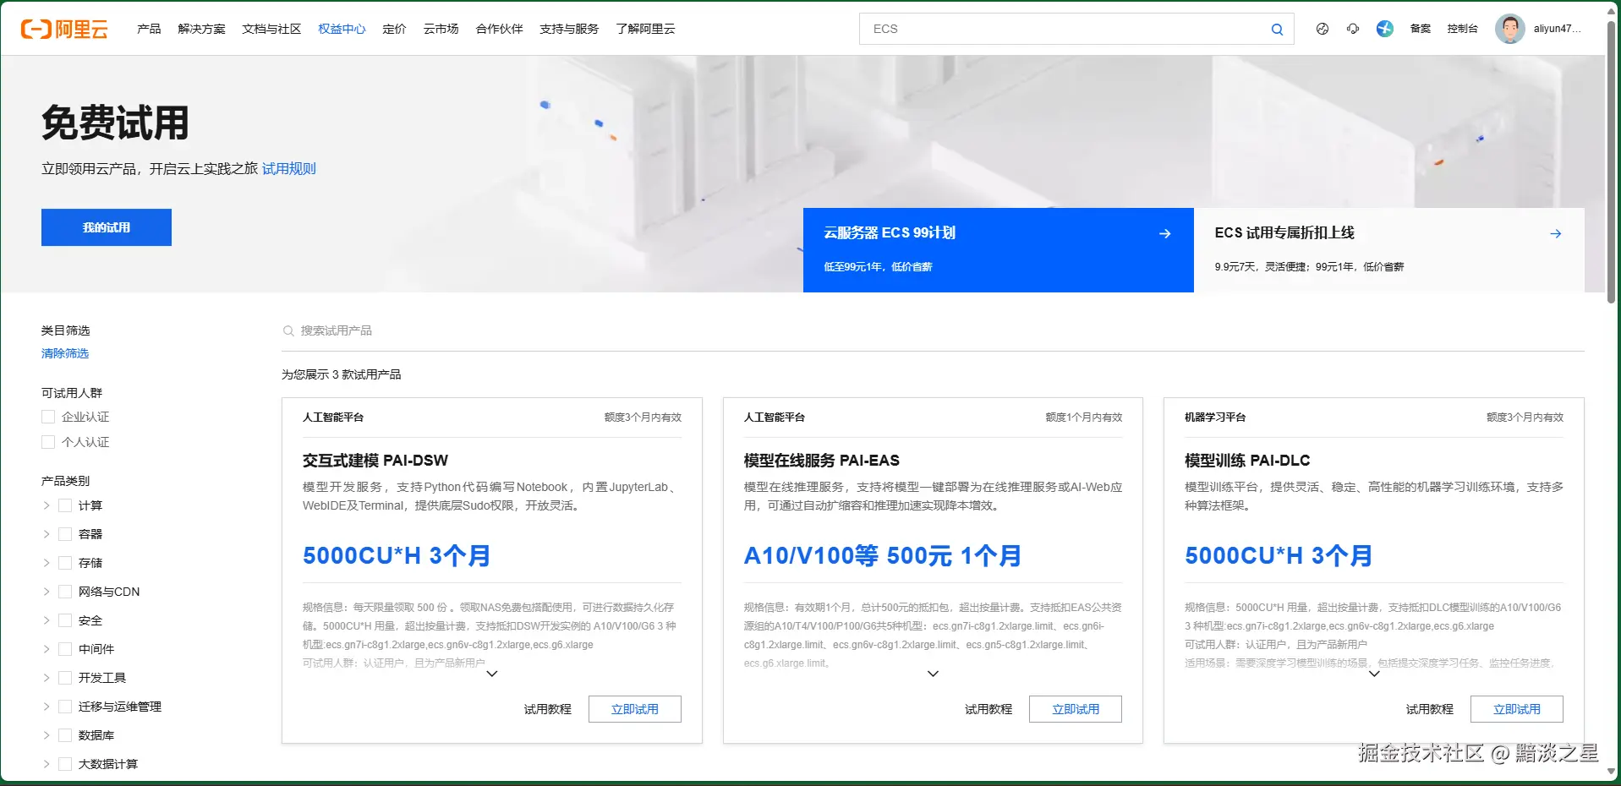Focus the 搜索试用产品 search field
Screen dimensions: 1621x786
[933, 331]
